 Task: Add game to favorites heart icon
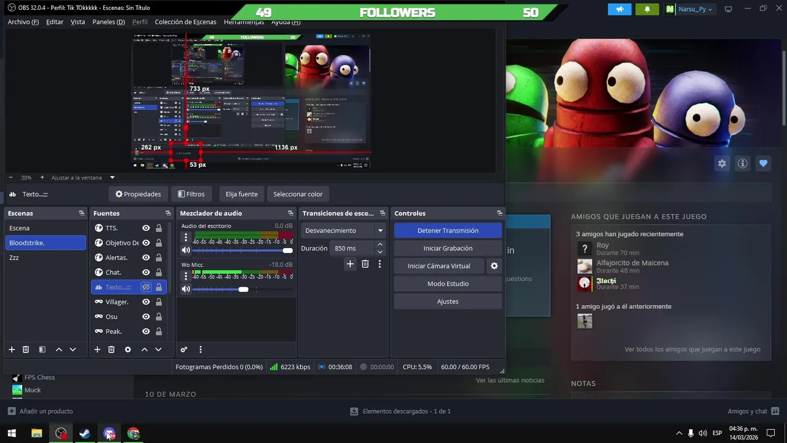pyautogui.click(x=763, y=163)
